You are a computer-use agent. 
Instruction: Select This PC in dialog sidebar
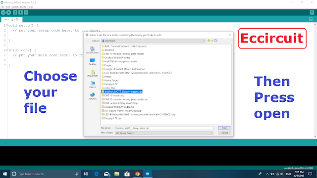click(x=93, y=85)
